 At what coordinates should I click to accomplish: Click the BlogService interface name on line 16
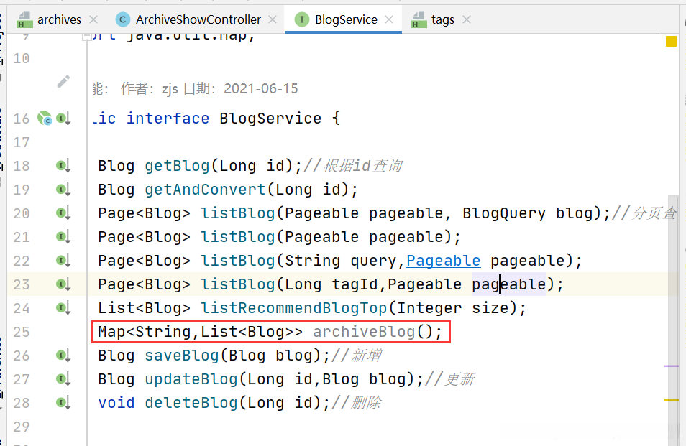270,119
